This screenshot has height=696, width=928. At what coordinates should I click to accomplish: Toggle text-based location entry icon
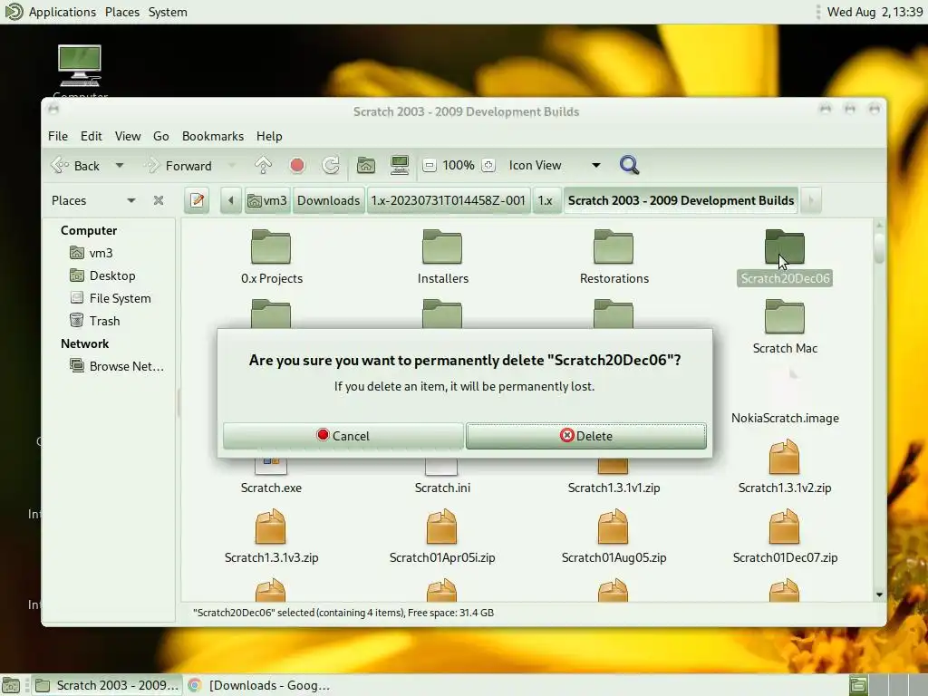pyautogui.click(x=197, y=200)
